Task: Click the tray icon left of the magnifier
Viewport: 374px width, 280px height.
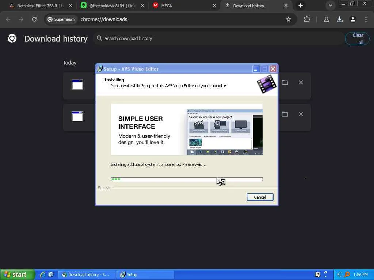Action: click(x=340, y=275)
